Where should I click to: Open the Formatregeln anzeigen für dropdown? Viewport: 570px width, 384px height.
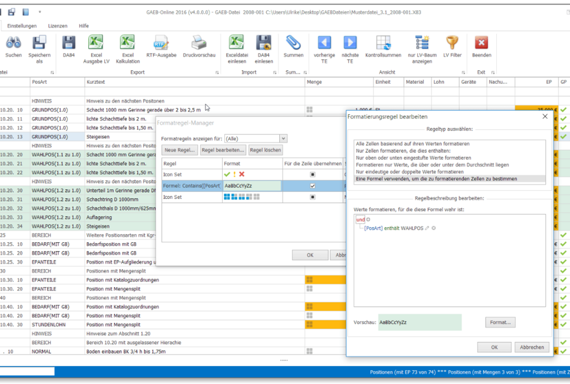[283, 138]
